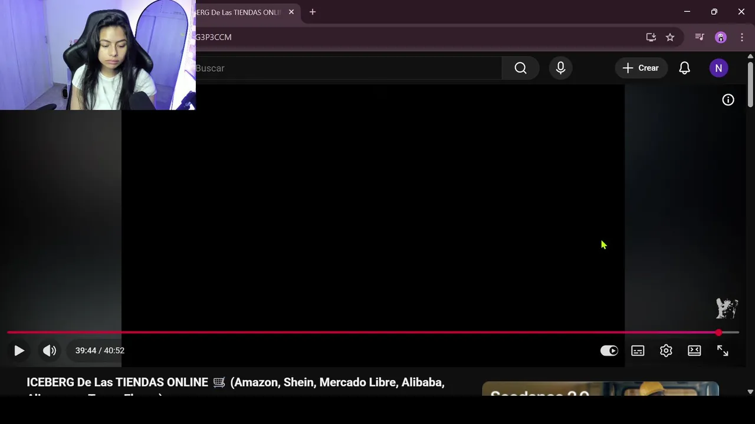This screenshot has width=755, height=424.
Task: Open the recommended video thumbnail below player
Action: click(x=600, y=389)
